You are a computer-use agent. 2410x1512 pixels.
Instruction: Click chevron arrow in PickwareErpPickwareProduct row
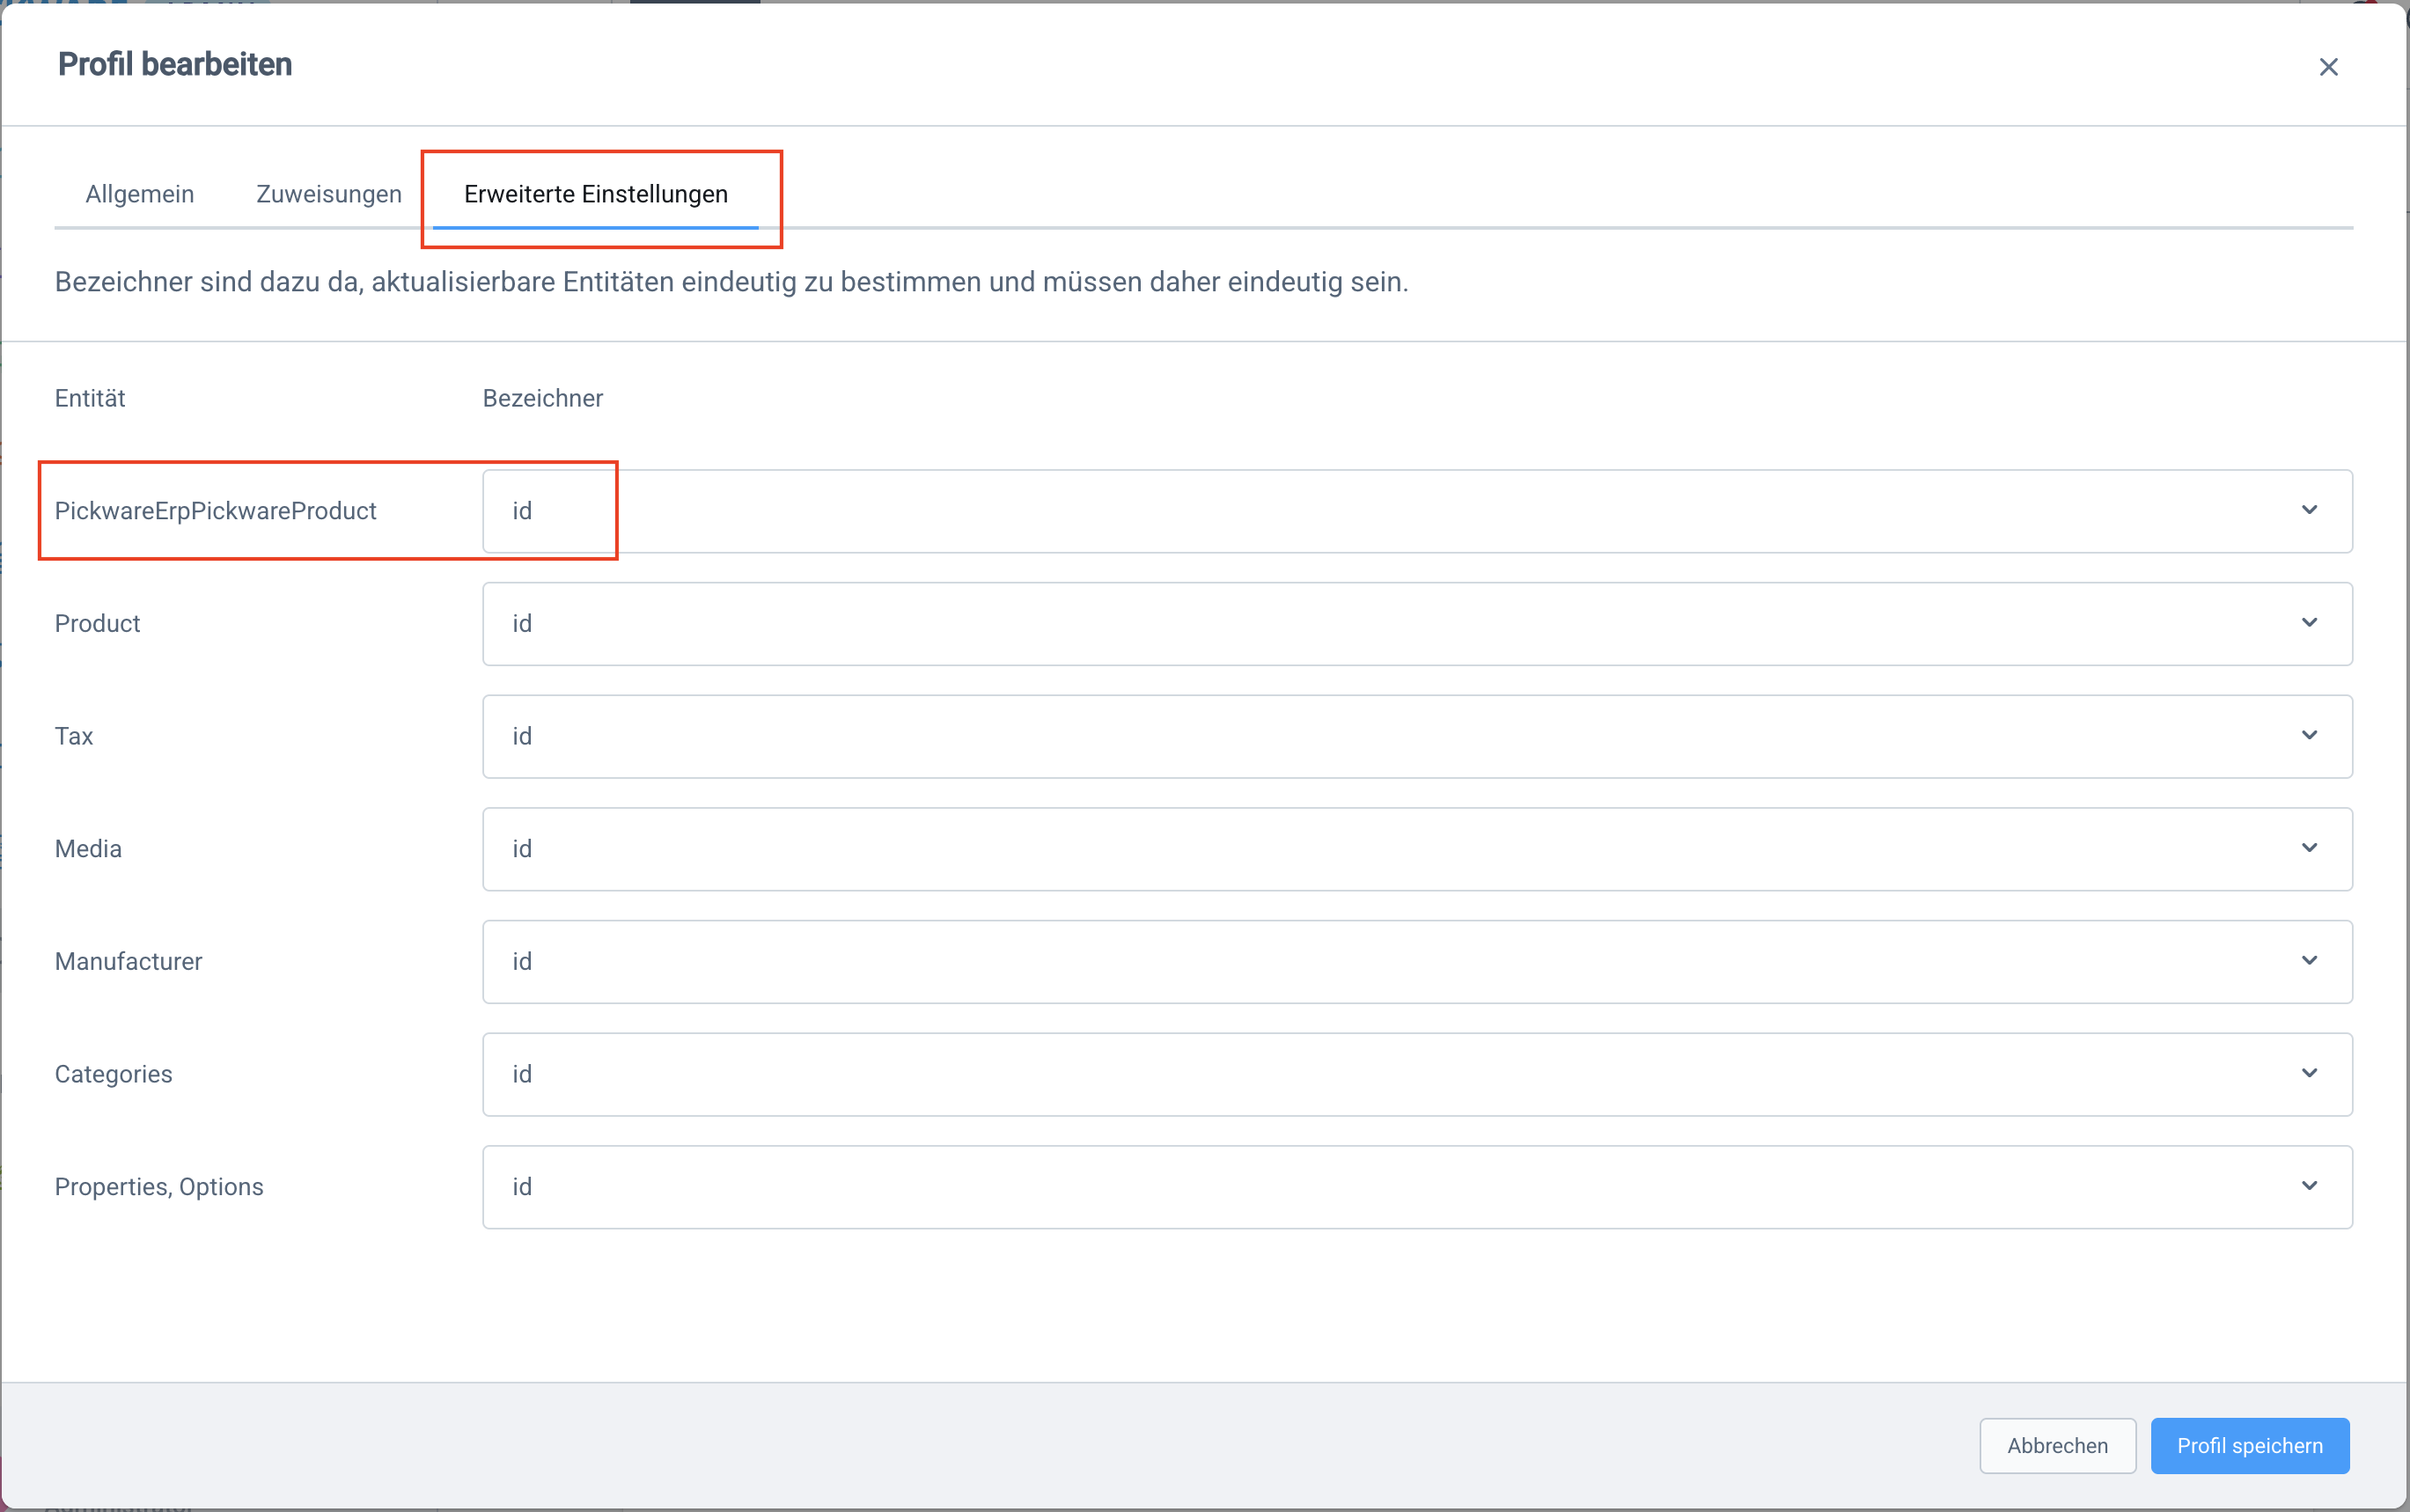(x=2309, y=510)
